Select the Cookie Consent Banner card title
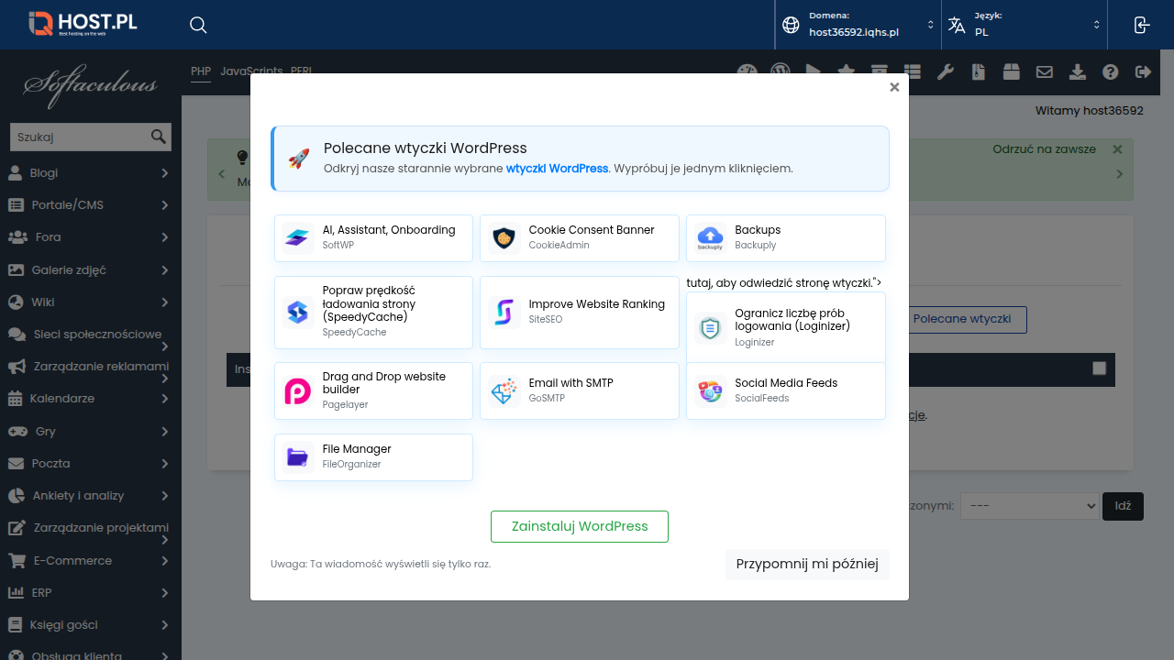This screenshot has width=1174, height=660. [592, 230]
